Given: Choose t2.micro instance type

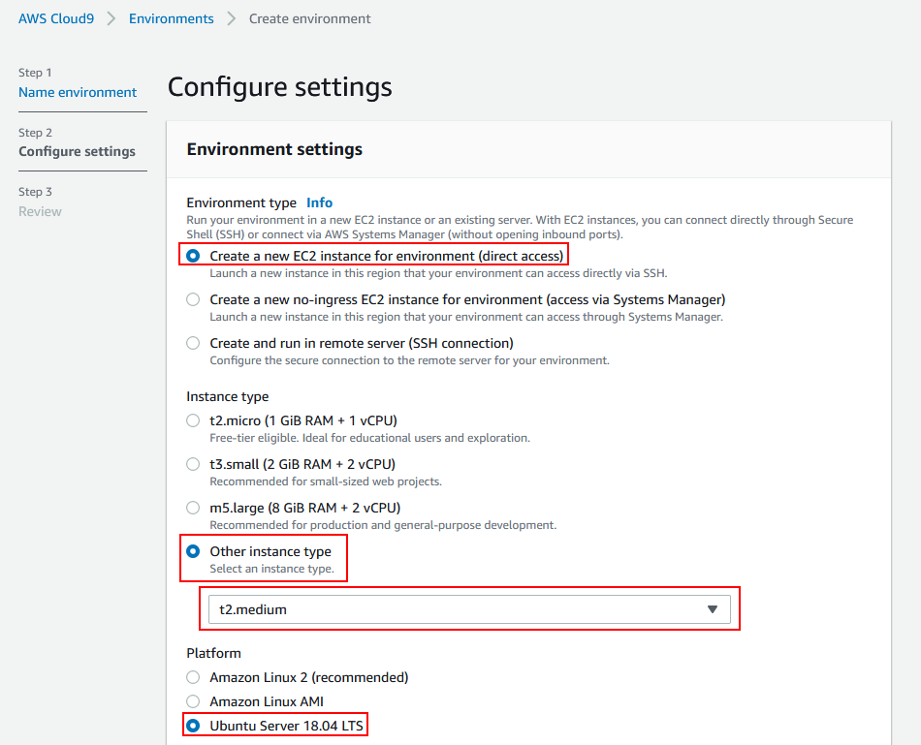Looking at the screenshot, I should [194, 420].
